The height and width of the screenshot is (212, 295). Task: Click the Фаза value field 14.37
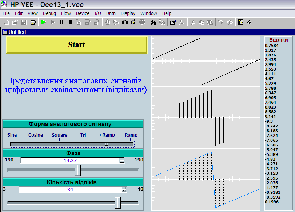pos(70,160)
